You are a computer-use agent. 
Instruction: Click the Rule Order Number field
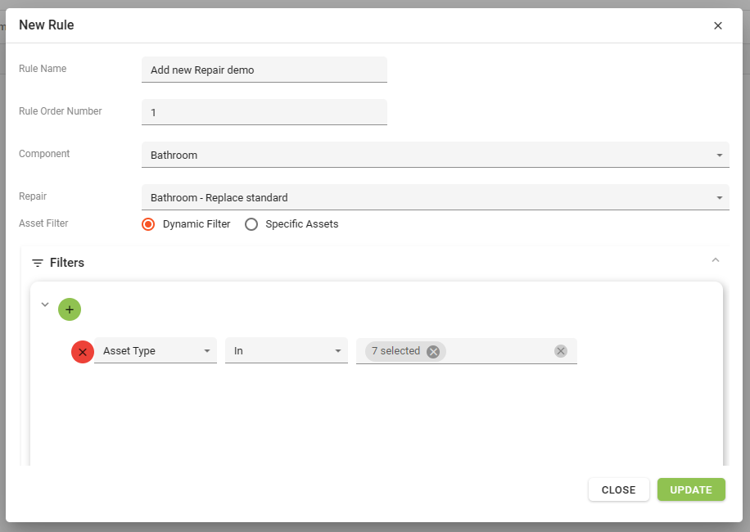pos(264,112)
